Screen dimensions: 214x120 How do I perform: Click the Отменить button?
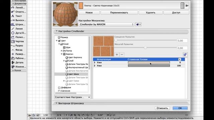[x=162, y=108]
